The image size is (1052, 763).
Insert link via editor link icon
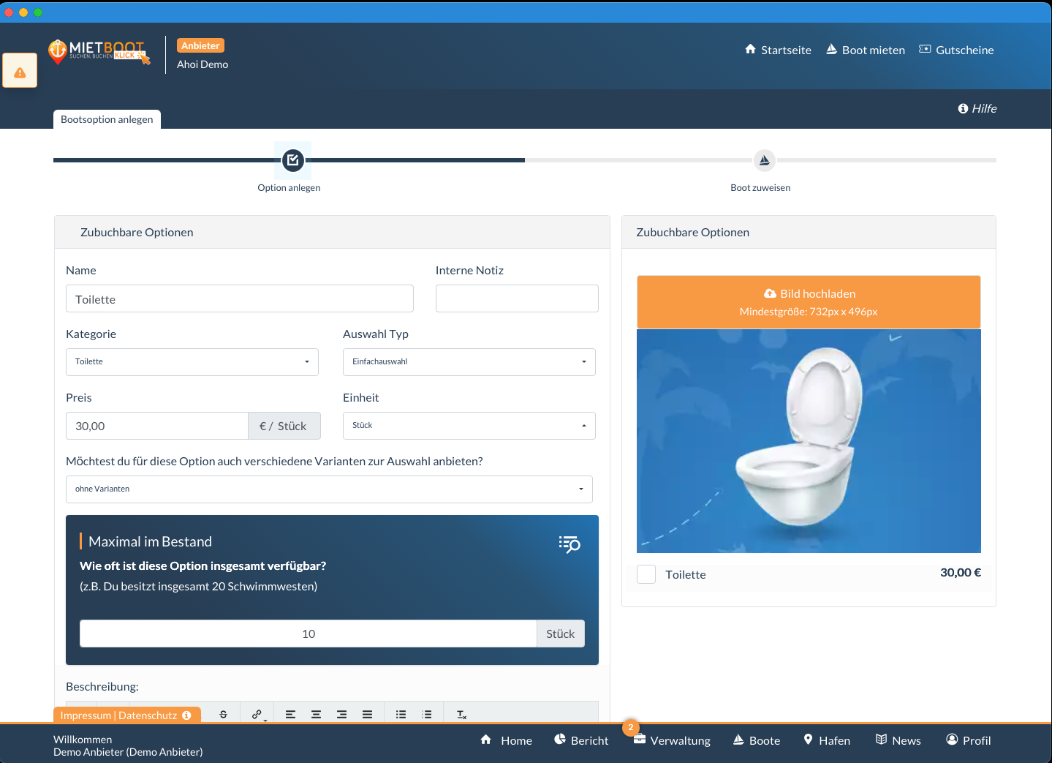[x=257, y=714]
